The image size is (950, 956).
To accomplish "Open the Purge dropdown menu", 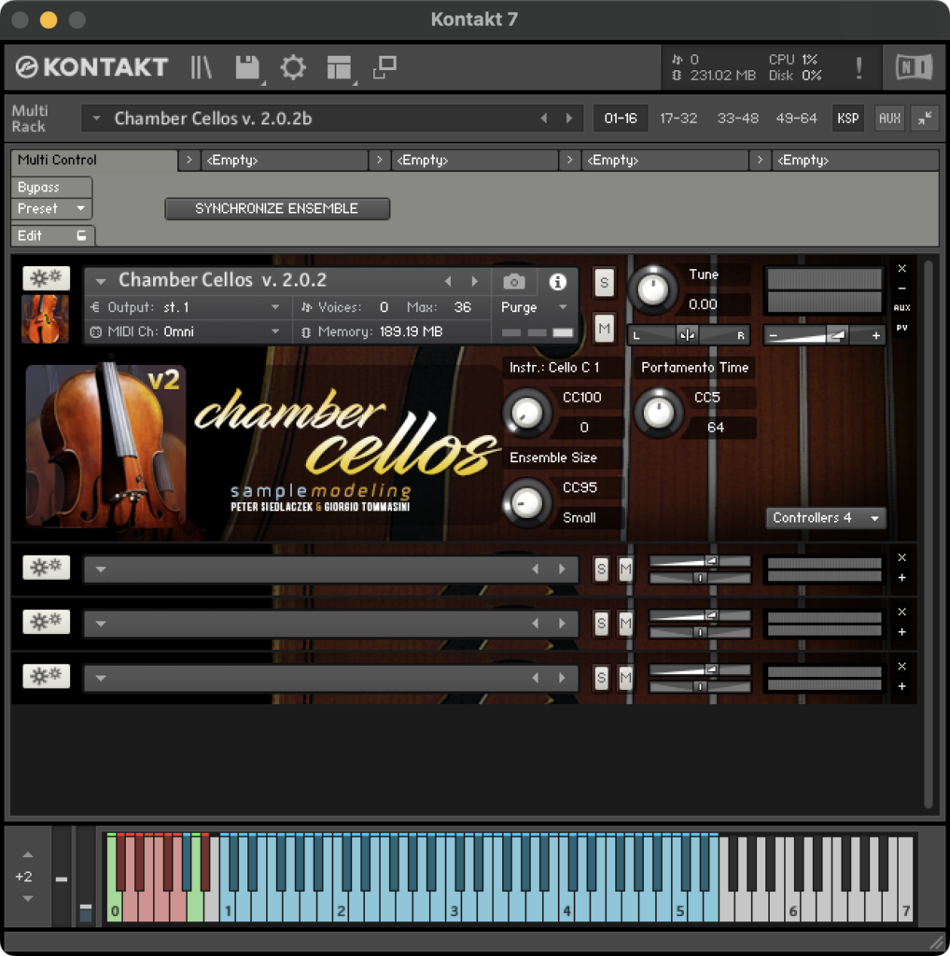I will 534,307.
